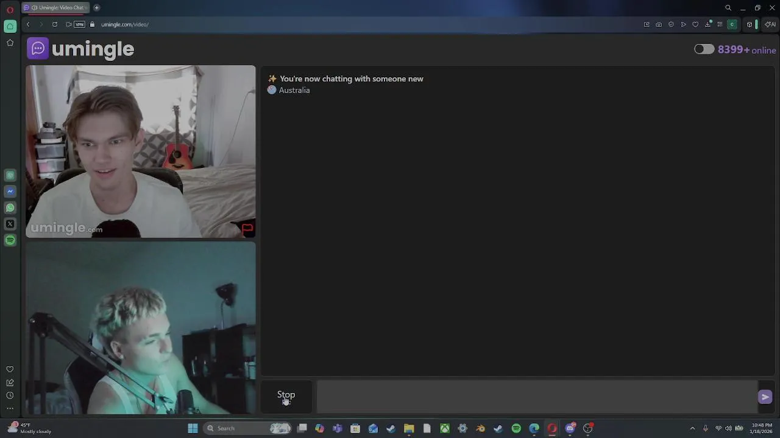The image size is (780, 438).
Task: Toggle the switch beside the online count
Action: (x=704, y=49)
